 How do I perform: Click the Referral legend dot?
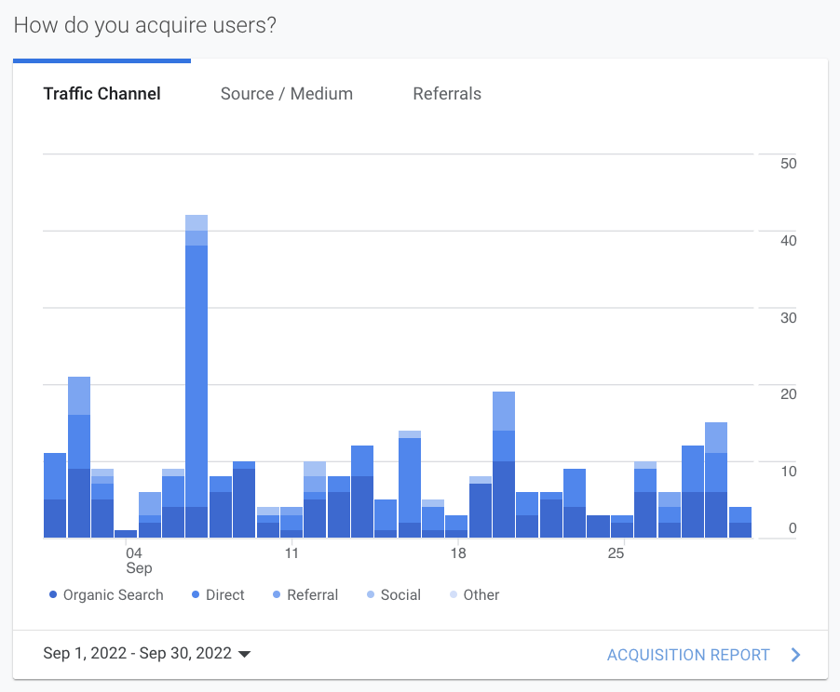[x=274, y=595]
